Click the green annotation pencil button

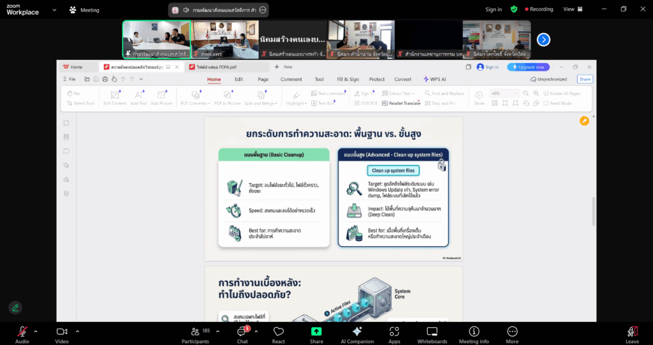[x=15, y=307]
